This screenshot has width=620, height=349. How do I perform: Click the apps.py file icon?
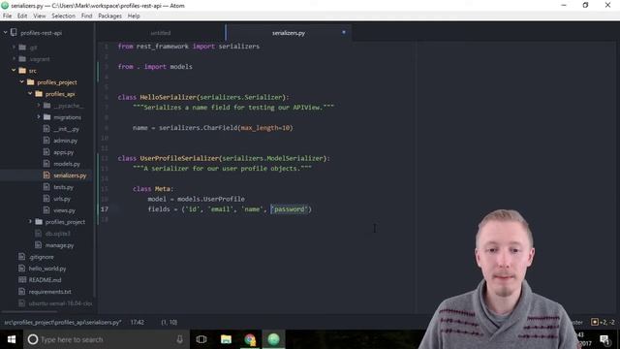tap(46, 152)
